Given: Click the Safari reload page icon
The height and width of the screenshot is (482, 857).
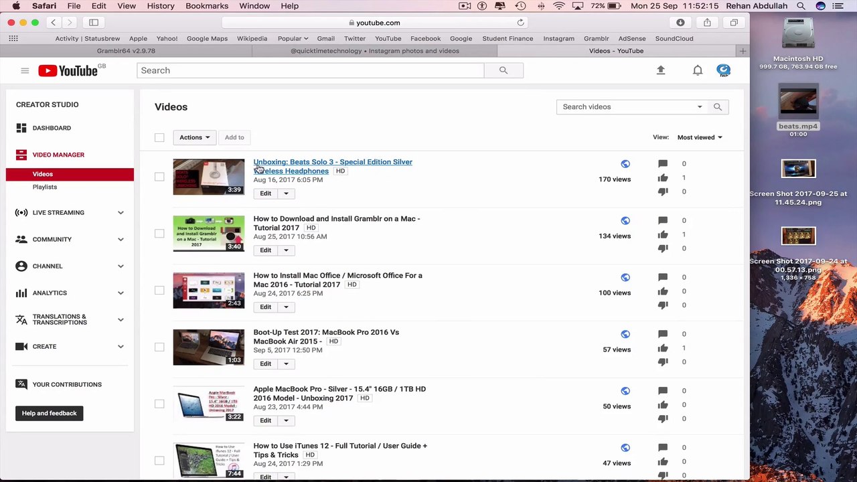Looking at the screenshot, I should (x=520, y=23).
